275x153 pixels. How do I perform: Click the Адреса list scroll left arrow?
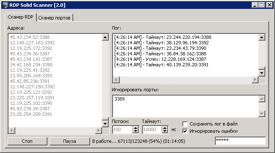[11, 131]
